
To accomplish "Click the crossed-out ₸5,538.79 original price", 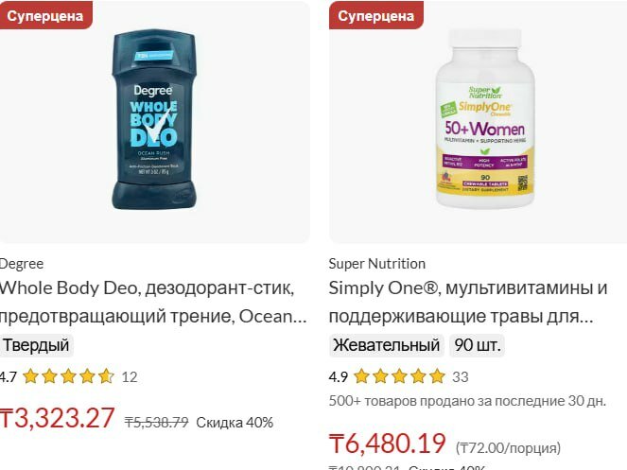I will [156, 422].
